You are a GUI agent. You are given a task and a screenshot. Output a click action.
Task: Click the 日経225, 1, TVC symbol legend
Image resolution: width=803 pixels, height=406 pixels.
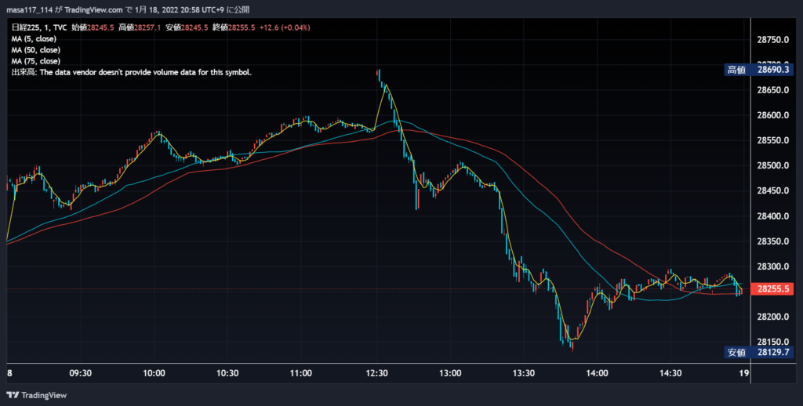point(39,27)
